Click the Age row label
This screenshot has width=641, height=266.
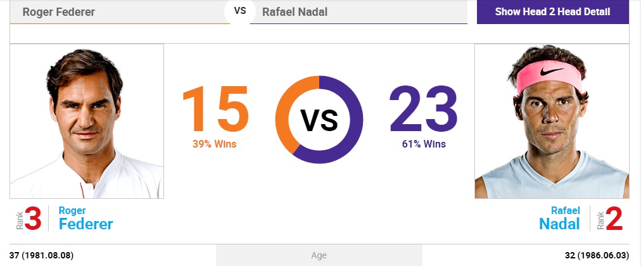coord(319,256)
